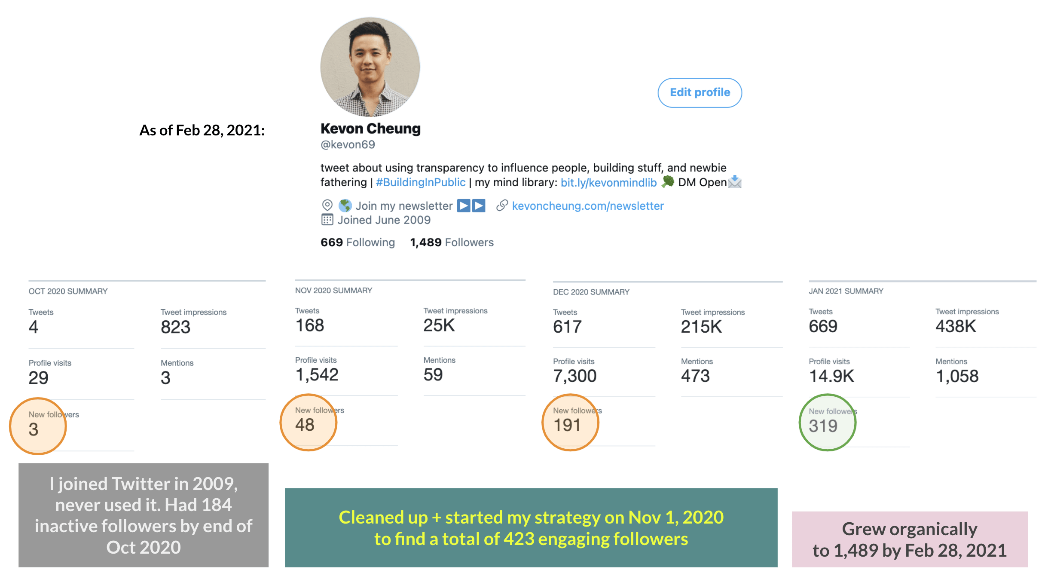Click the chain link icon before the newsletter URL
This screenshot has width=1051, height=576.
pyautogui.click(x=502, y=205)
